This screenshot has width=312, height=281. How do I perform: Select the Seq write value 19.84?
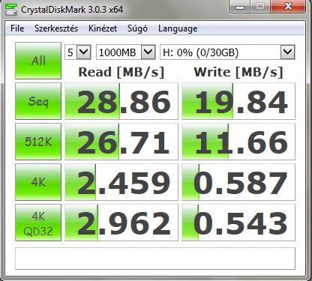click(x=238, y=101)
